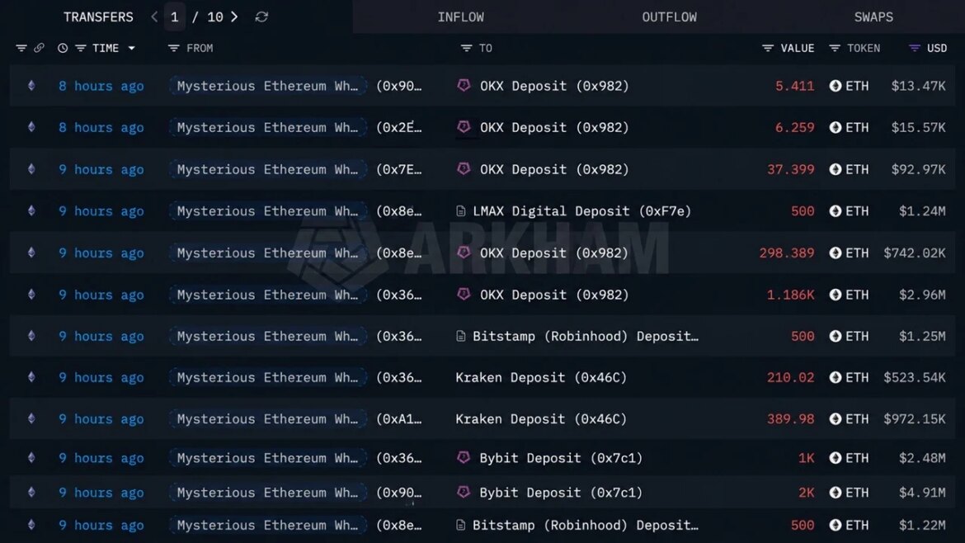Go to previous transfers page arrow
Image resolution: width=965 pixels, height=543 pixels.
click(x=154, y=17)
